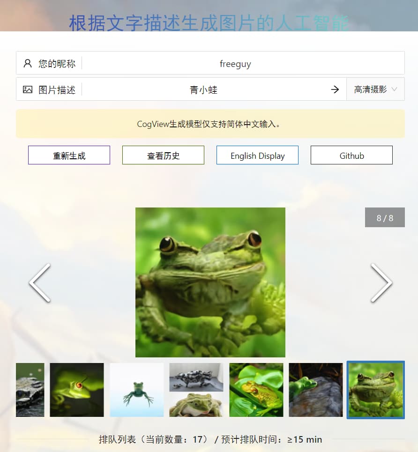The height and width of the screenshot is (452, 418).
Task: Click the large frog preview image
Action: pos(210,282)
